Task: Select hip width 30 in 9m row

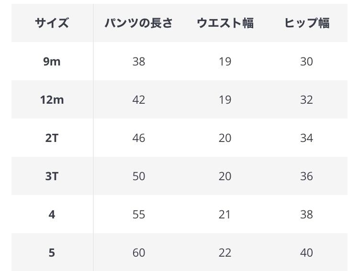Action: tap(306, 62)
